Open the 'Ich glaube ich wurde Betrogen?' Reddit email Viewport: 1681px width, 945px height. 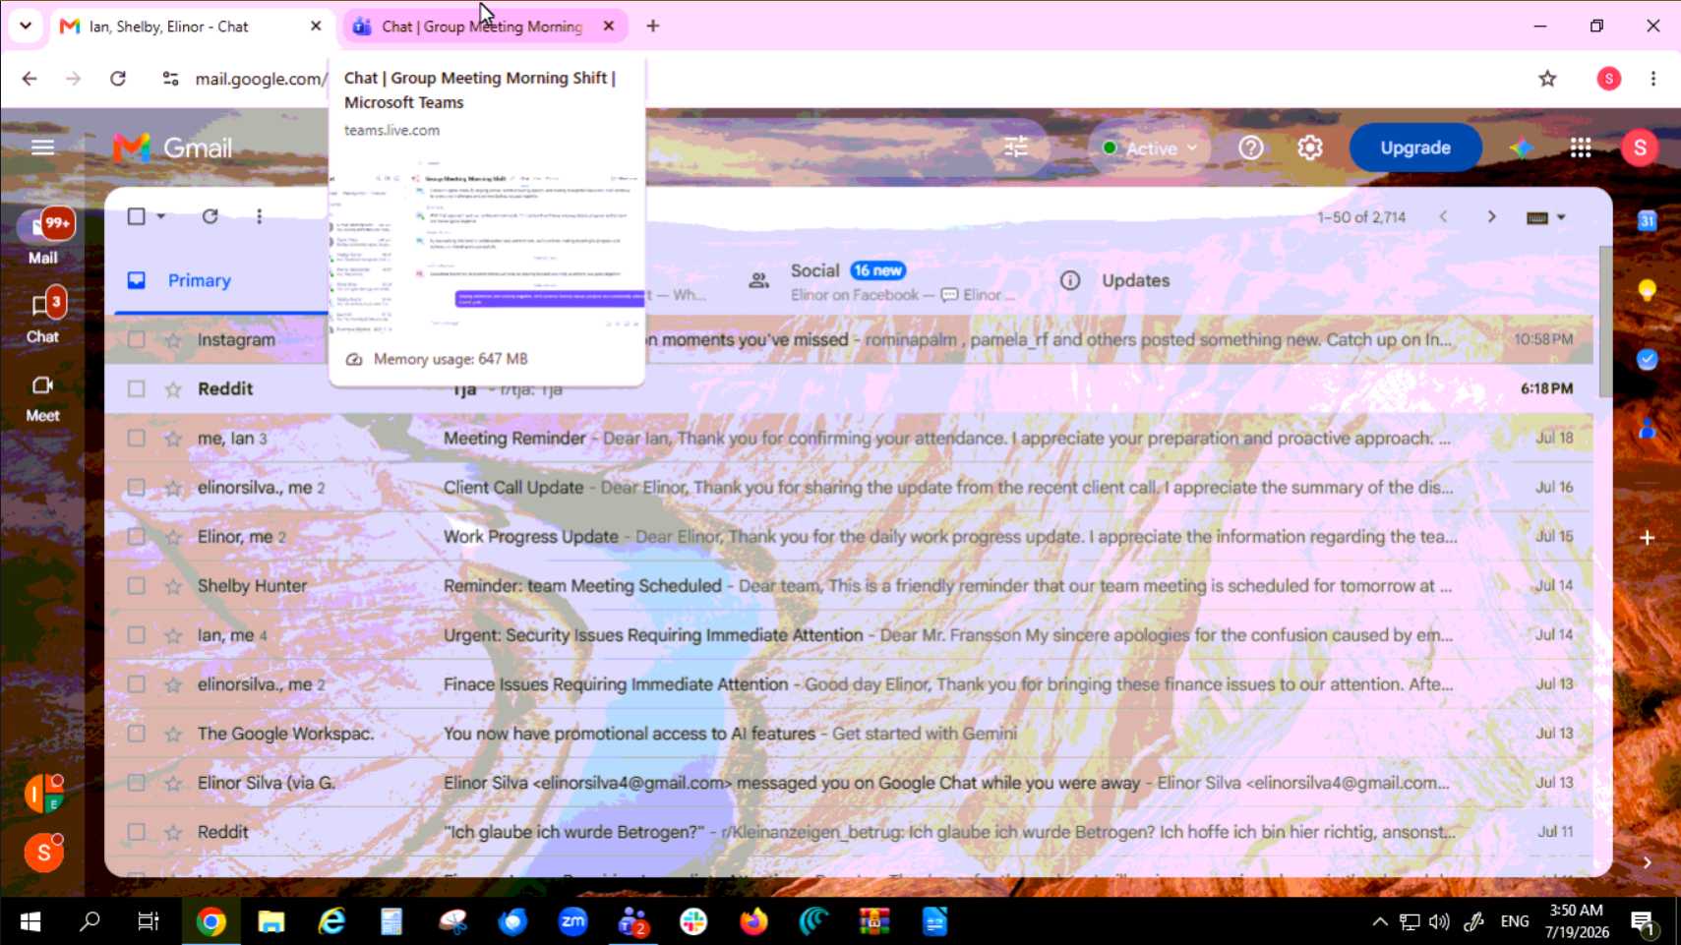point(849,832)
